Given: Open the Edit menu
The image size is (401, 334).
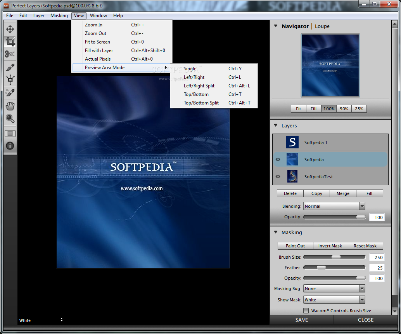Looking at the screenshot, I should (23, 16).
